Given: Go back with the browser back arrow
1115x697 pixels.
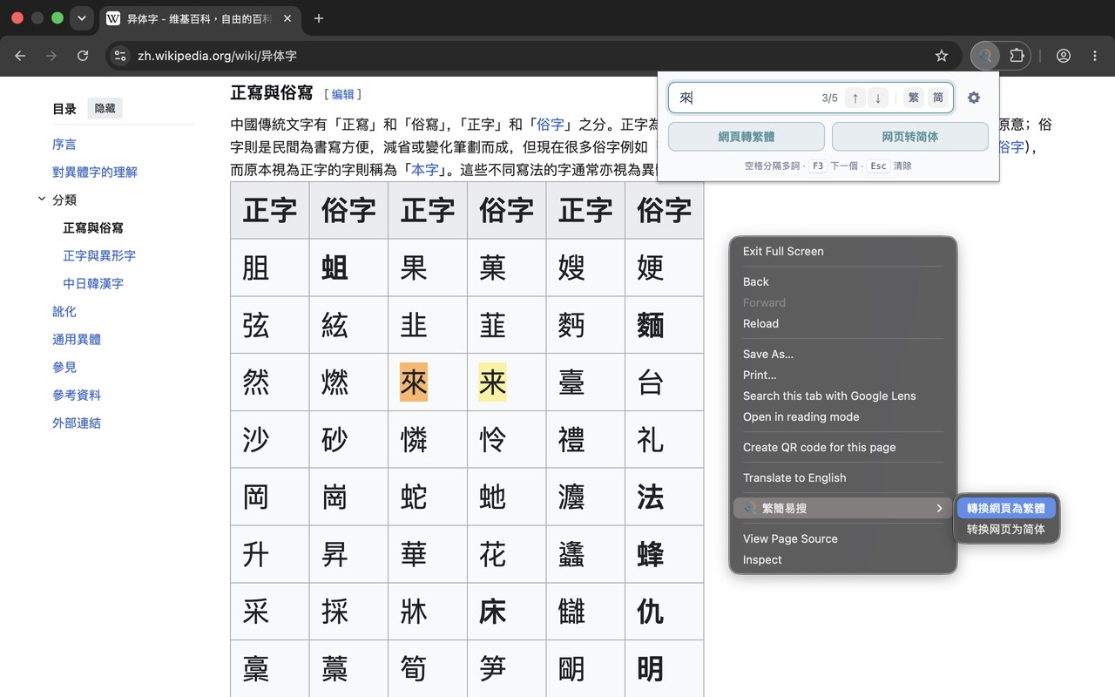Looking at the screenshot, I should pyautogui.click(x=20, y=56).
